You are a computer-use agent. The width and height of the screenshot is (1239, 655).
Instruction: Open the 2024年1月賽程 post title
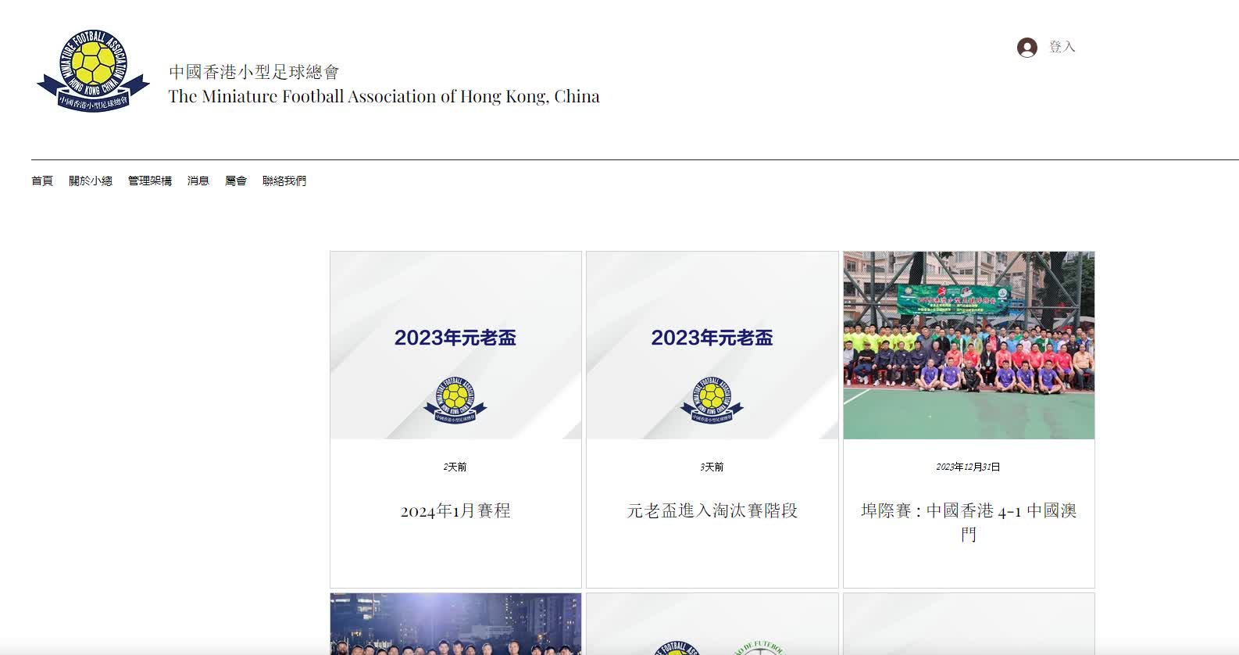click(x=455, y=510)
